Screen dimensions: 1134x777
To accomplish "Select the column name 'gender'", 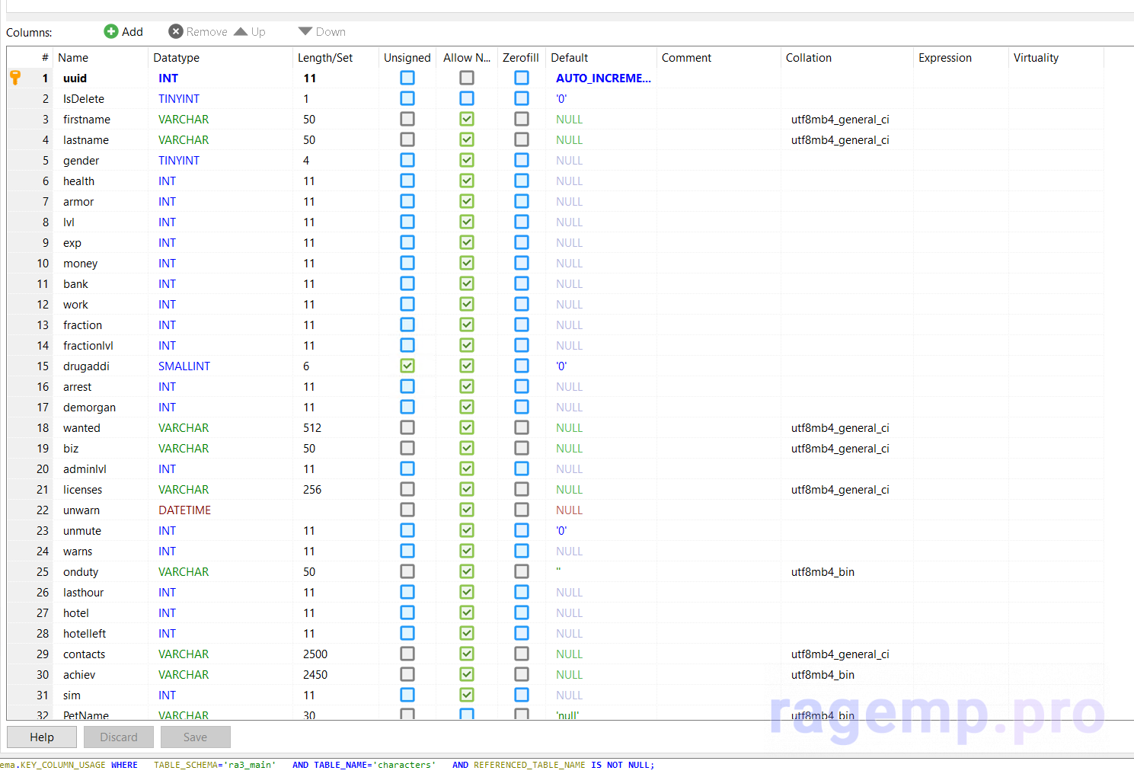I will point(81,160).
